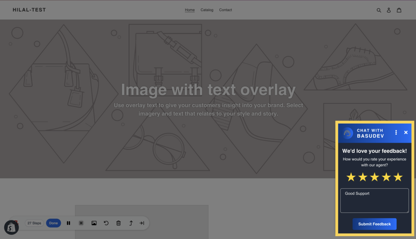This screenshot has height=239, width=416.
Task: Delete with the trash icon
Action: point(119,223)
